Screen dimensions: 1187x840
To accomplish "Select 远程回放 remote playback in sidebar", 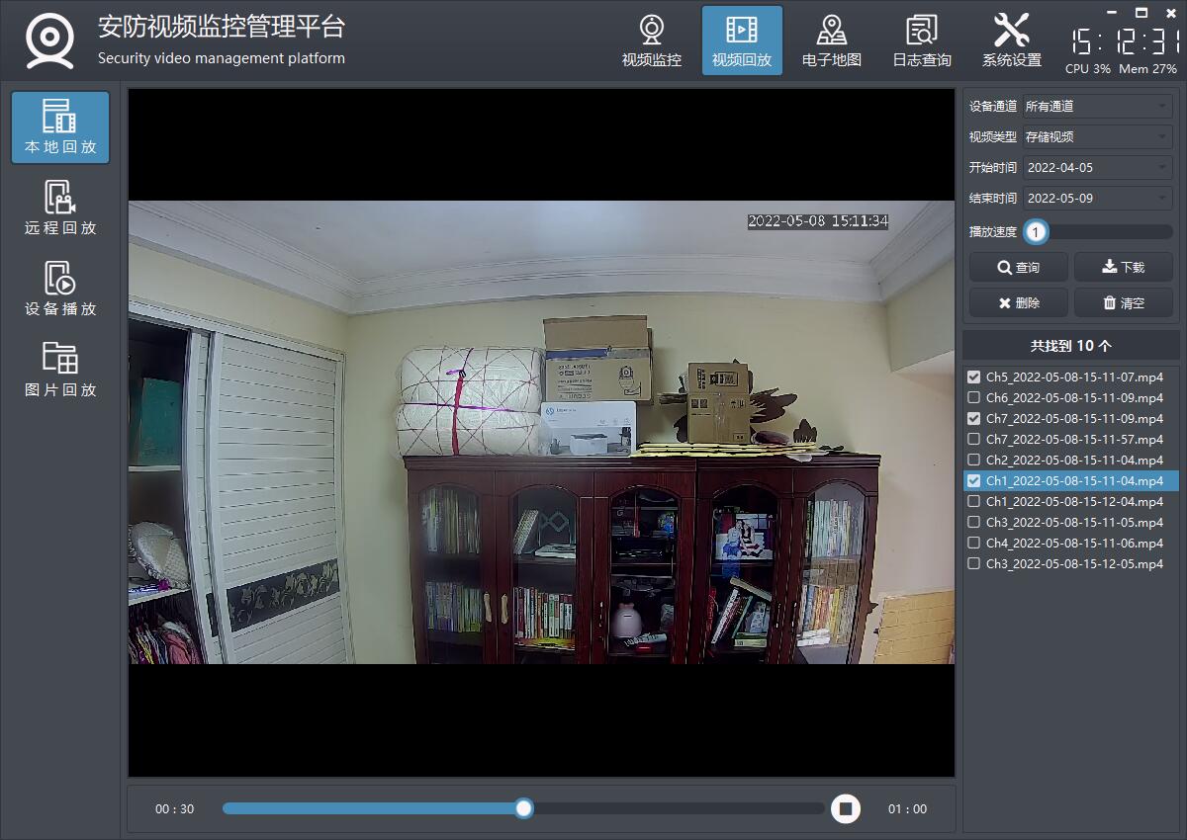I will 60,209.
